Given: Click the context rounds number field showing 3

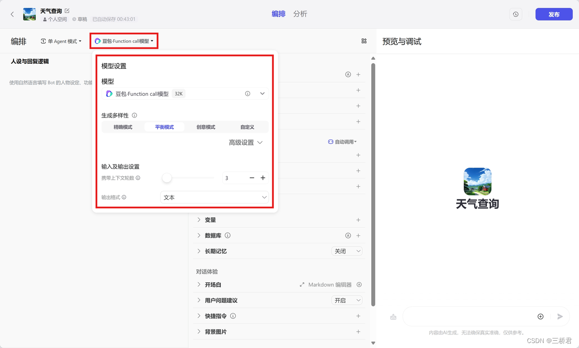Looking at the screenshot, I should click(x=234, y=178).
